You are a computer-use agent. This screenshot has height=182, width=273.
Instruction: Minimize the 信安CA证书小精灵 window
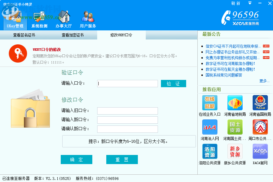(x=260, y=3)
